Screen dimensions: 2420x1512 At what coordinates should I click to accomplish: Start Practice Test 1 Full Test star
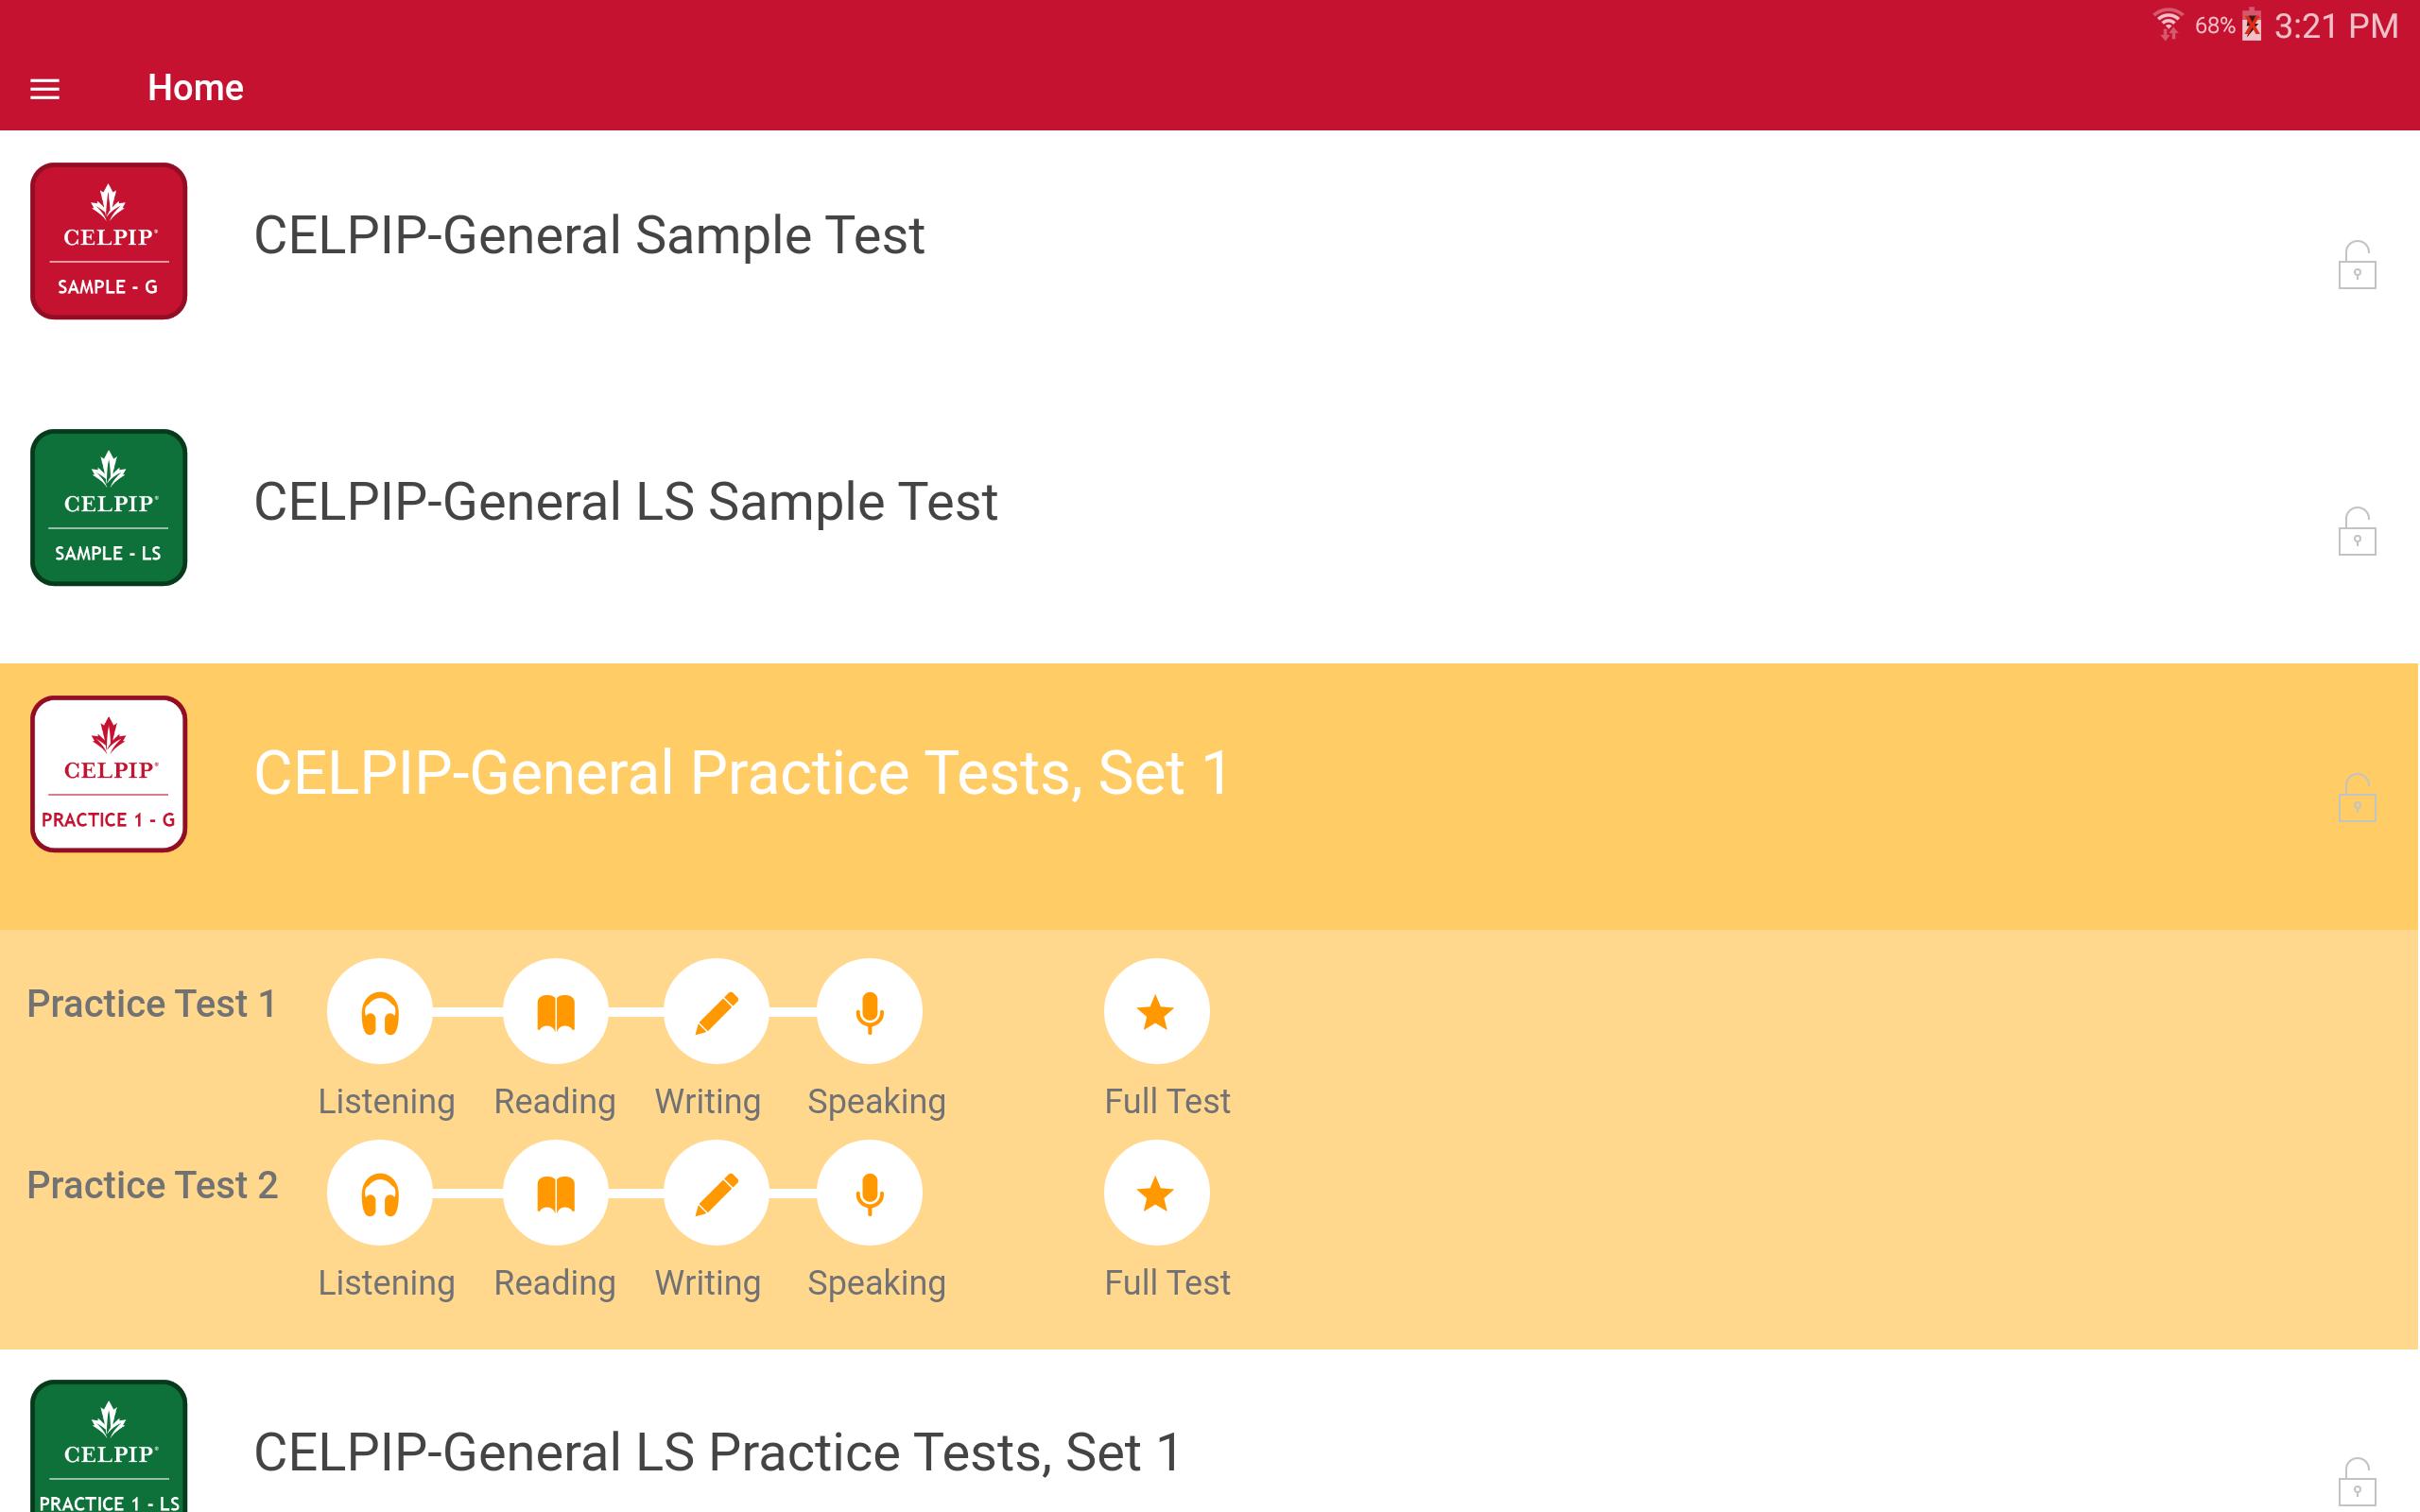(1156, 1012)
